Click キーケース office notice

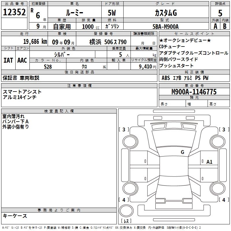point(15,216)
